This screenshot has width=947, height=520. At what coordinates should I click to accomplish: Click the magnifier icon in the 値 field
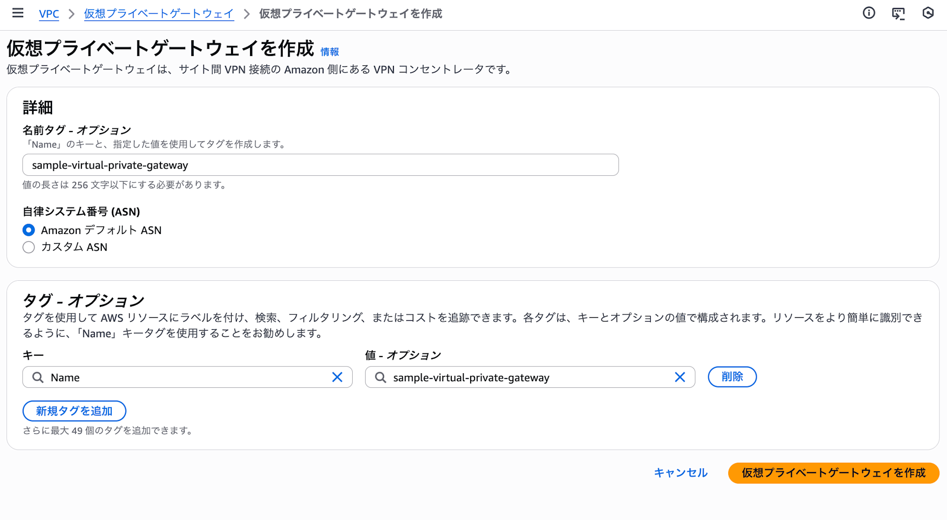pos(380,377)
